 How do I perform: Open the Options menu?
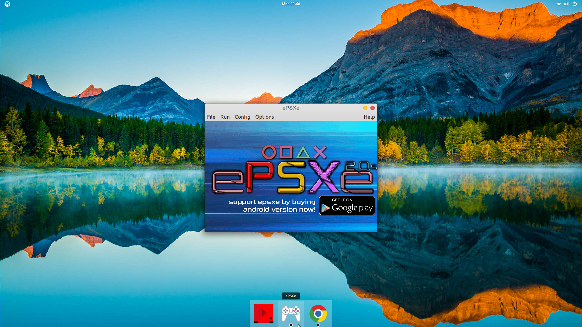coord(264,117)
